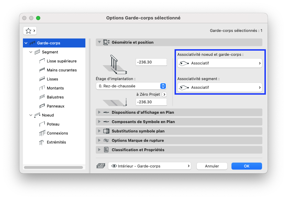The height and width of the screenshot is (199, 287).
Task: Select the Mains courantes handrail icon
Action: (42, 70)
